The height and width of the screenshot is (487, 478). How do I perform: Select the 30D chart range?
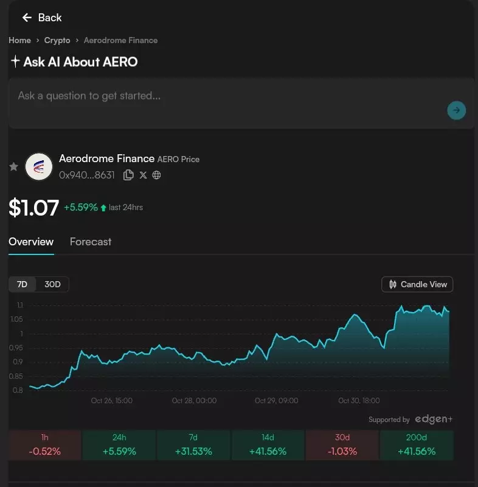[x=53, y=284]
